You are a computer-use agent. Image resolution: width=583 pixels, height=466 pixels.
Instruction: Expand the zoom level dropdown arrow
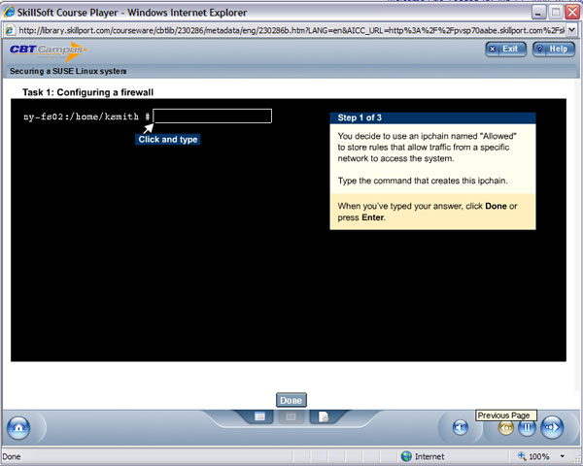(570, 456)
